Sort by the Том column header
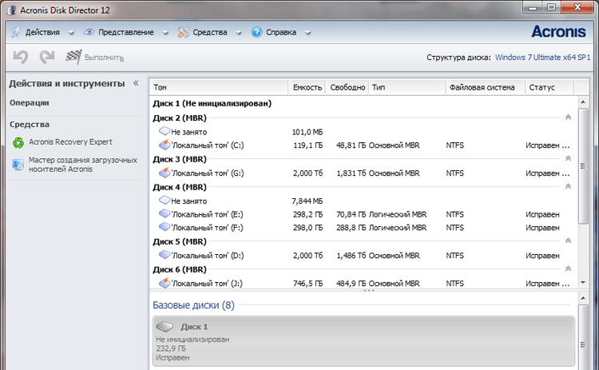This screenshot has height=370, width=599. (x=219, y=87)
